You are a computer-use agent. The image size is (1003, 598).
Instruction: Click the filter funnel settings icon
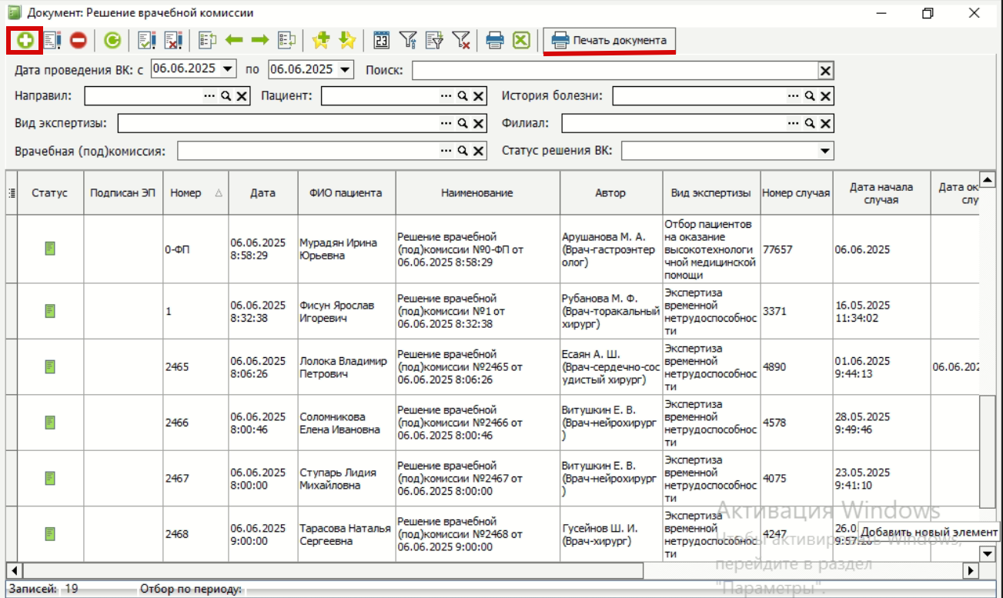pos(408,41)
